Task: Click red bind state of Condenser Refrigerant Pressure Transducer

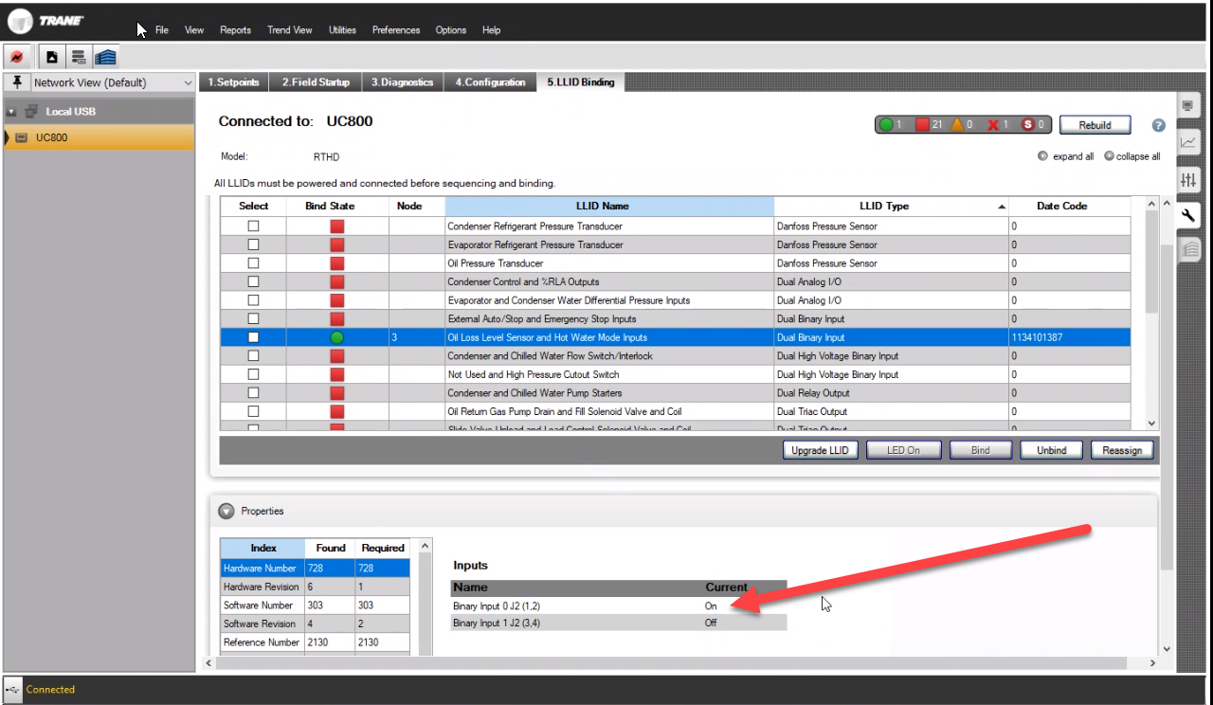Action: click(x=337, y=226)
